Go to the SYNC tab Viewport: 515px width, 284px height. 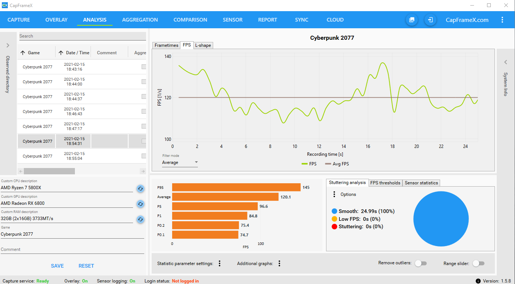click(x=301, y=20)
